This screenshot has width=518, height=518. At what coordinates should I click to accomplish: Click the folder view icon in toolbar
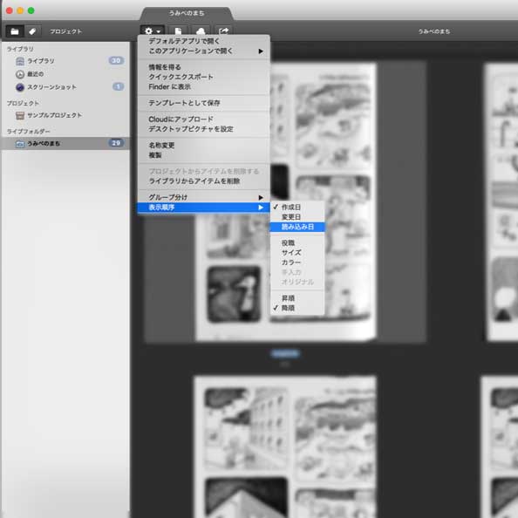(15, 31)
